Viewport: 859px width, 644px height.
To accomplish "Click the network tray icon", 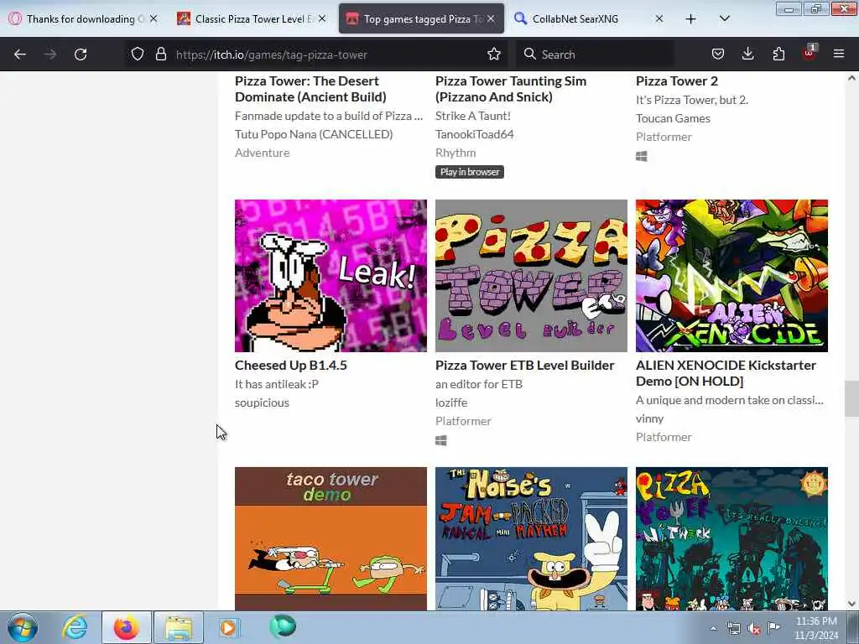I will click(x=733, y=629).
